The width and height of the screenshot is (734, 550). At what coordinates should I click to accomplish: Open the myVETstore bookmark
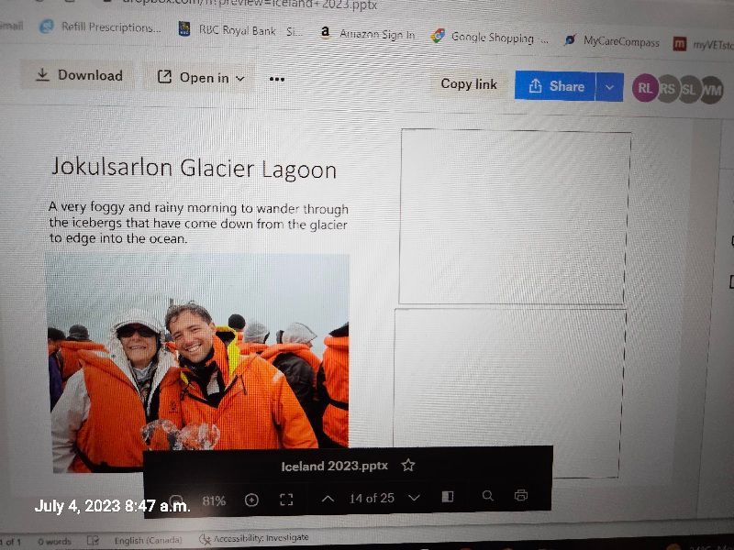pyautogui.click(x=703, y=44)
